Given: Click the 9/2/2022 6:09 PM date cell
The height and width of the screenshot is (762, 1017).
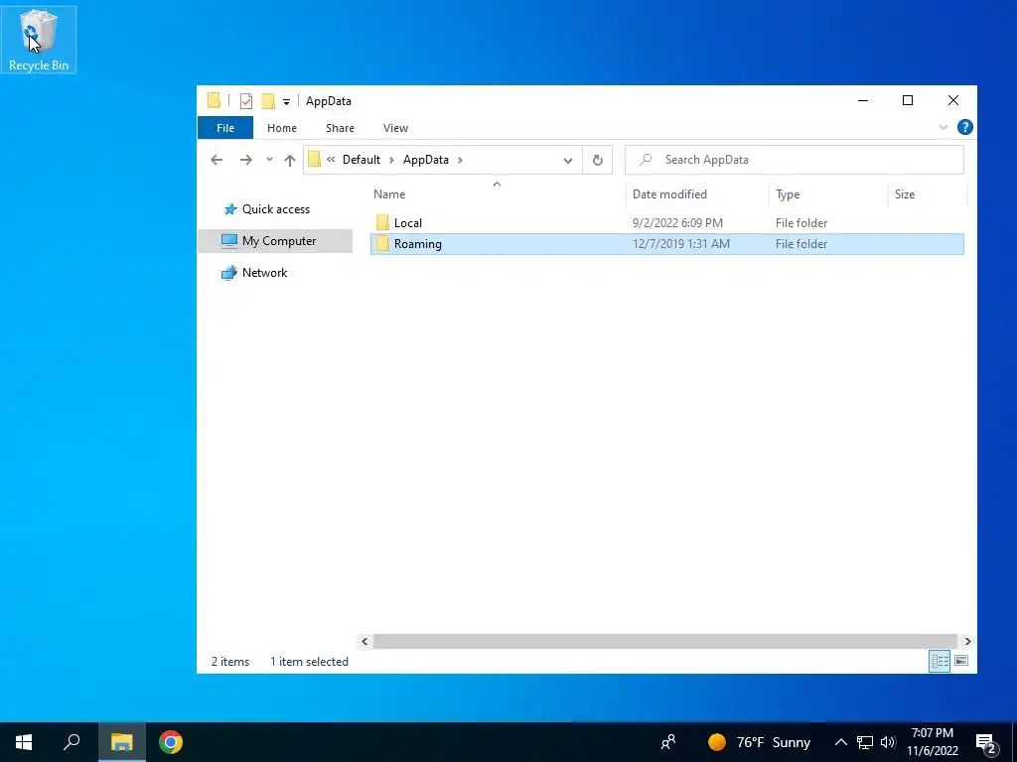Looking at the screenshot, I should 677,223.
